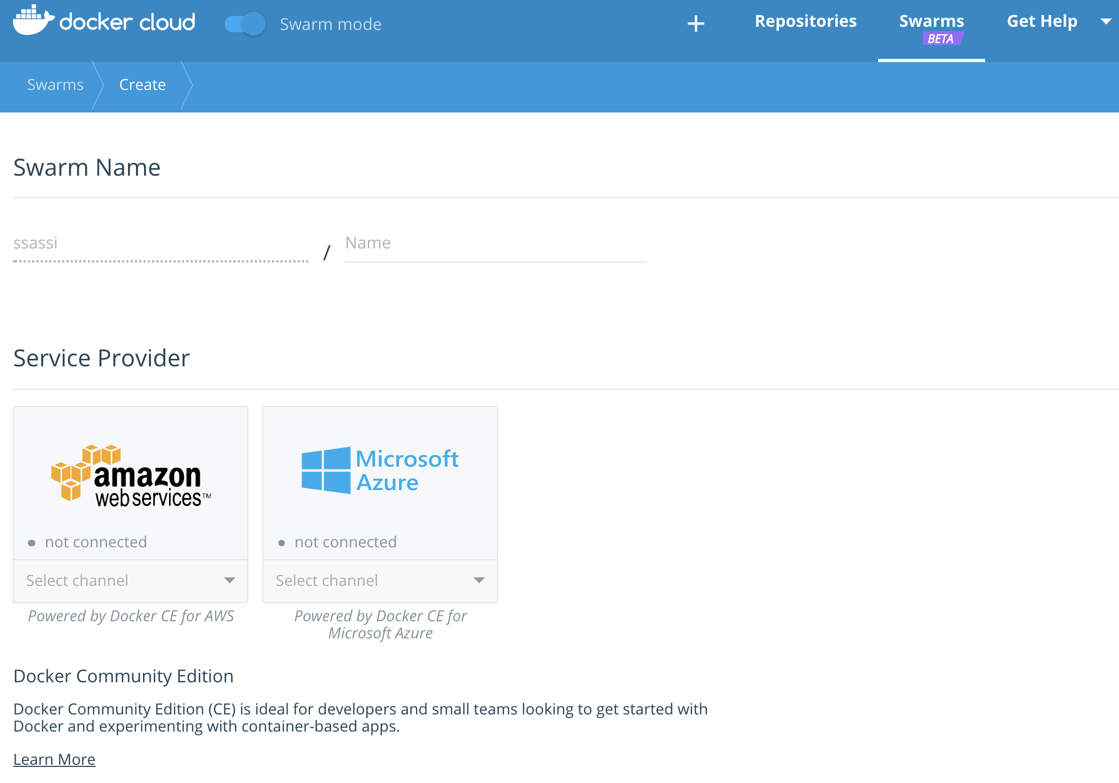This screenshot has width=1119, height=783.
Task: Click the plus create icon
Action: pyautogui.click(x=695, y=24)
